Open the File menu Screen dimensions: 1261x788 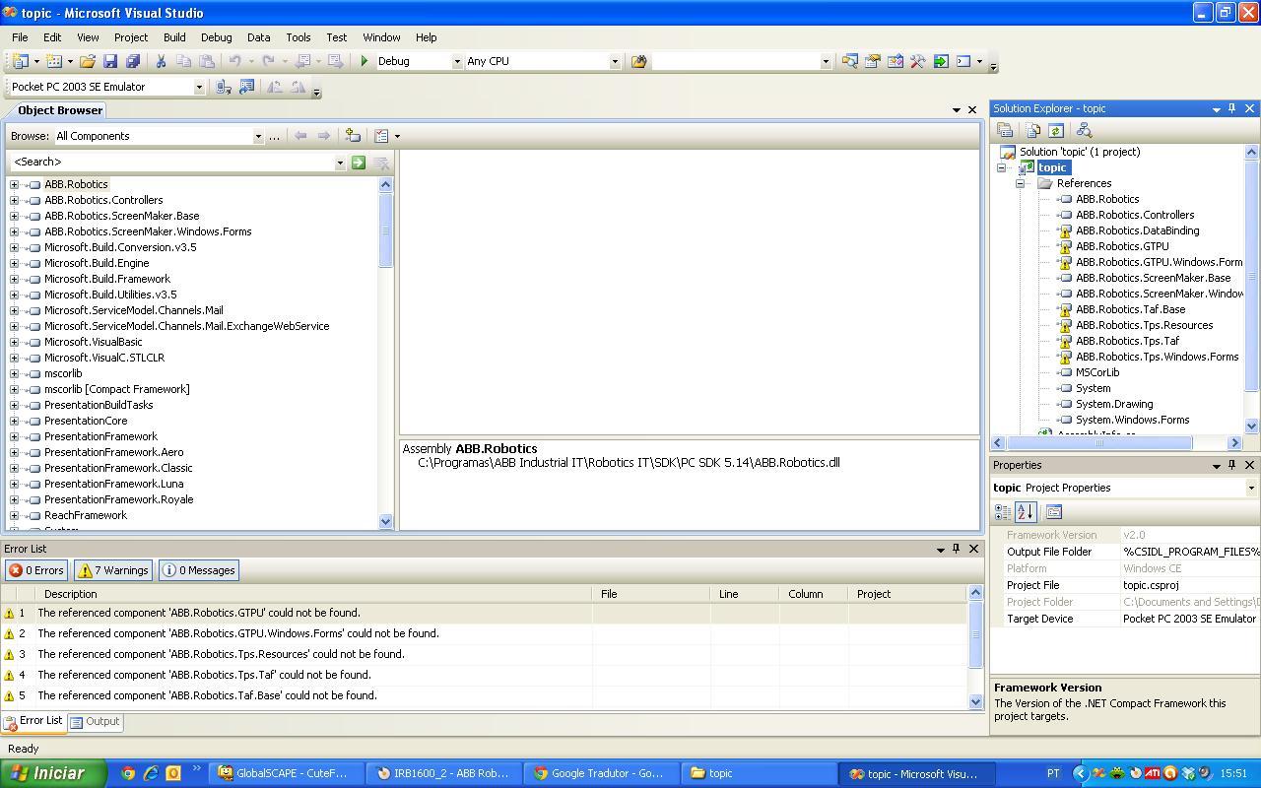point(20,37)
